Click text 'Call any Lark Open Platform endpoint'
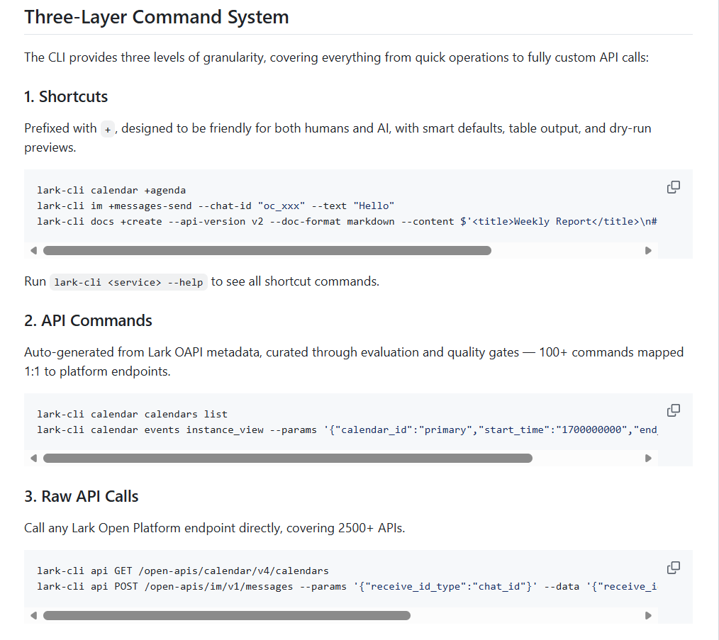The height and width of the screenshot is (640, 719). click(x=215, y=528)
